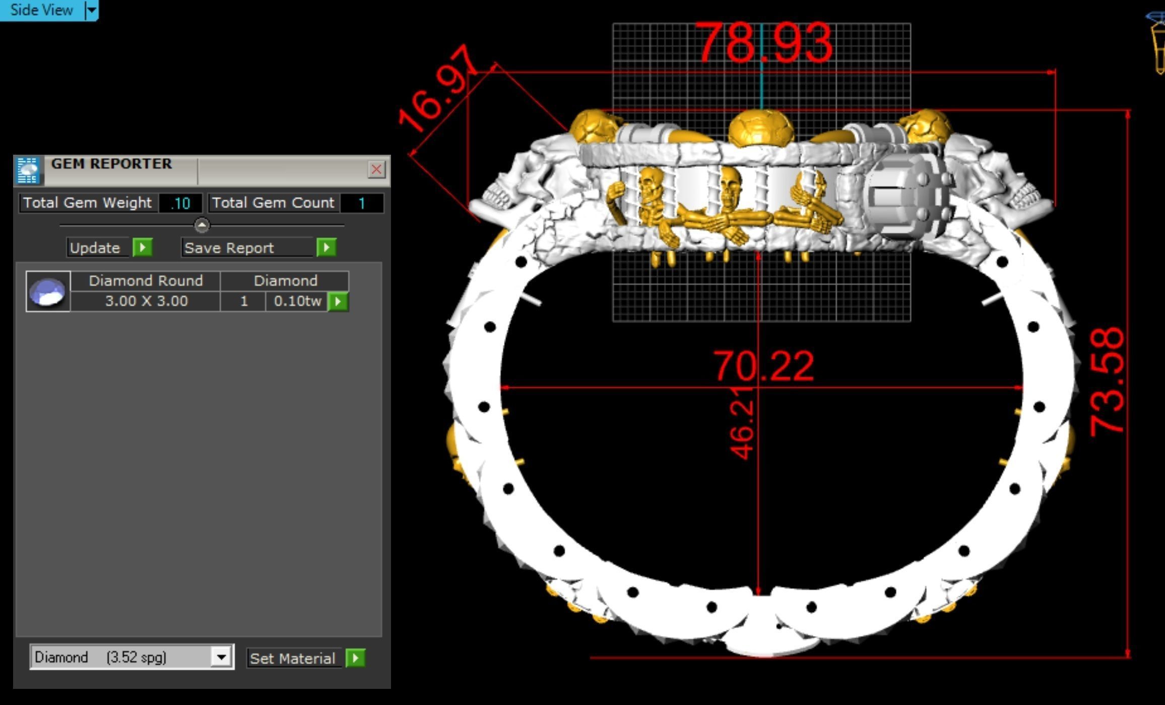This screenshot has height=705, width=1165.
Task: Click green arrow next to Update
Action: pyautogui.click(x=143, y=247)
